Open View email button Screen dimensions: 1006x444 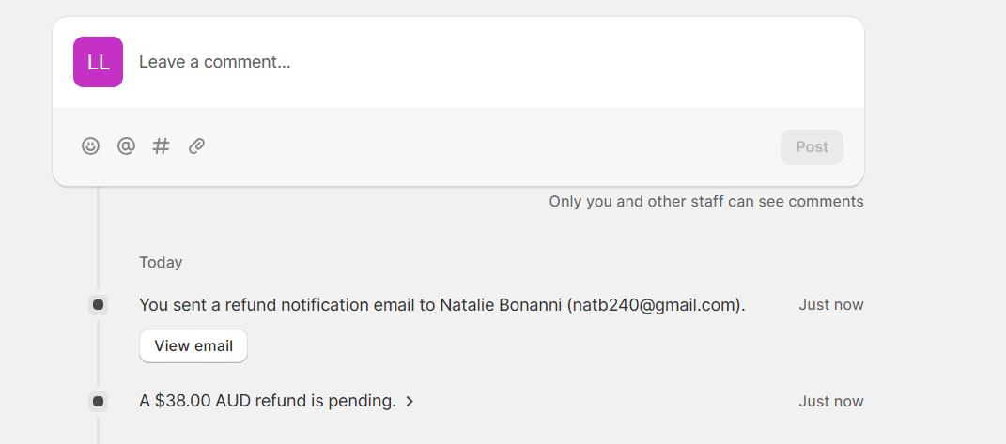coord(193,345)
